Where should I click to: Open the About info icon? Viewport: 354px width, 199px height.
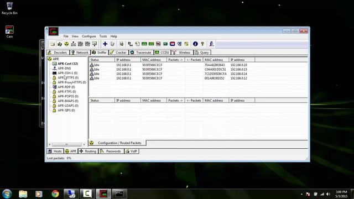point(195,44)
